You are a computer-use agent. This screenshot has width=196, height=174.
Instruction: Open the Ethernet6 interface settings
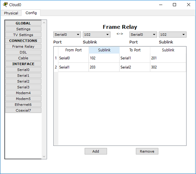tap(23, 104)
